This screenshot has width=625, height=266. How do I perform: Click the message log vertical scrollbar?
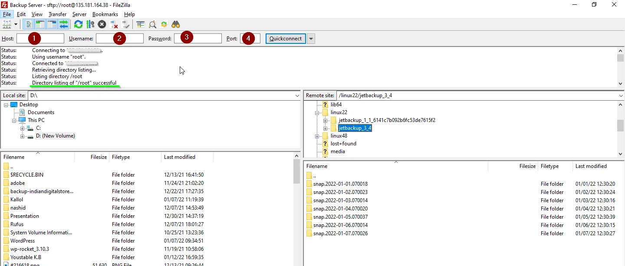621,67
